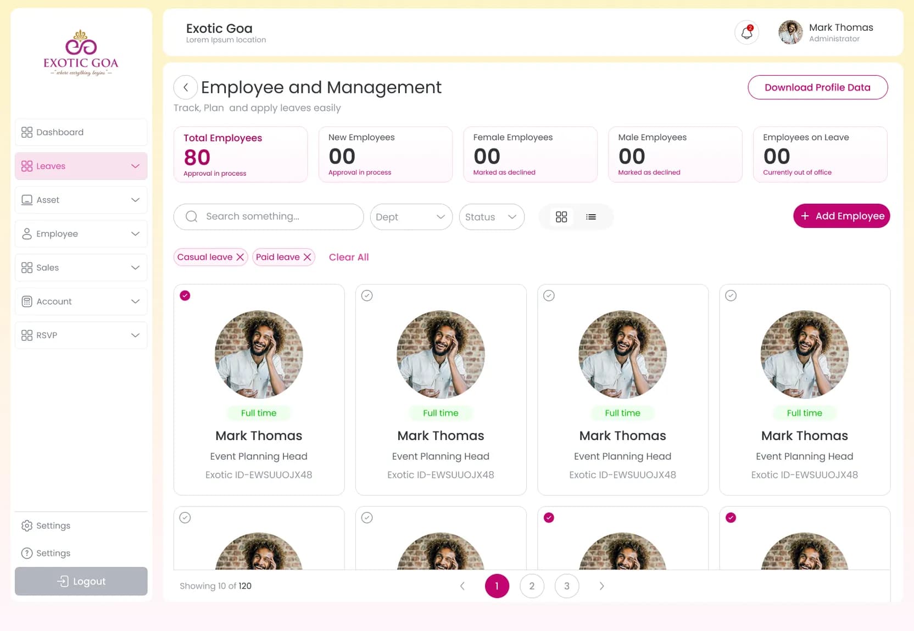
Task: Click the Exotic Goa title in the top bar
Action: tap(219, 29)
